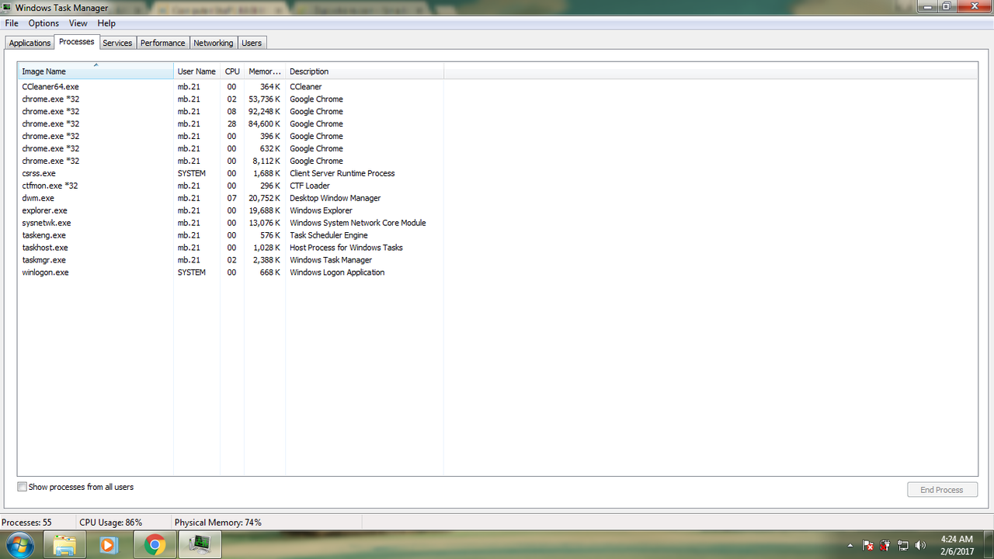The height and width of the screenshot is (559, 994).
Task: Select the explorer.exe process
Action: coord(231,211)
